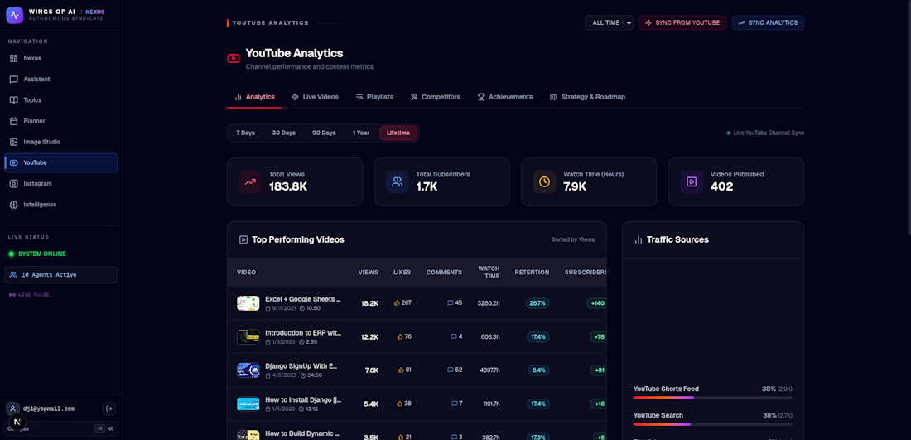Image resolution: width=911 pixels, height=440 pixels.
Task: Select the YouTube item in navigation sidebar
Action: 61,162
